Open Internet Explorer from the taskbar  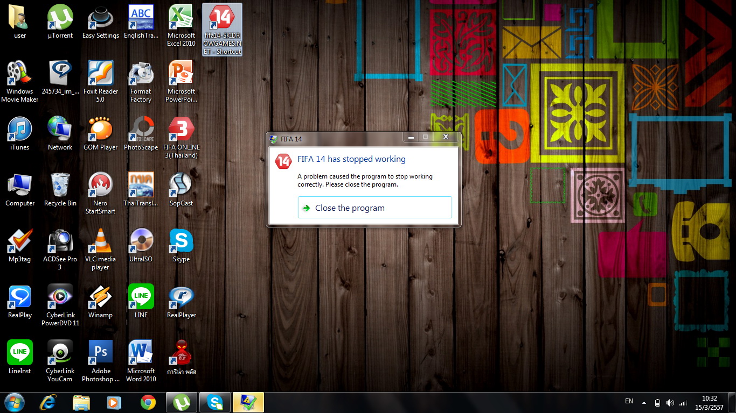click(x=48, y=402)
